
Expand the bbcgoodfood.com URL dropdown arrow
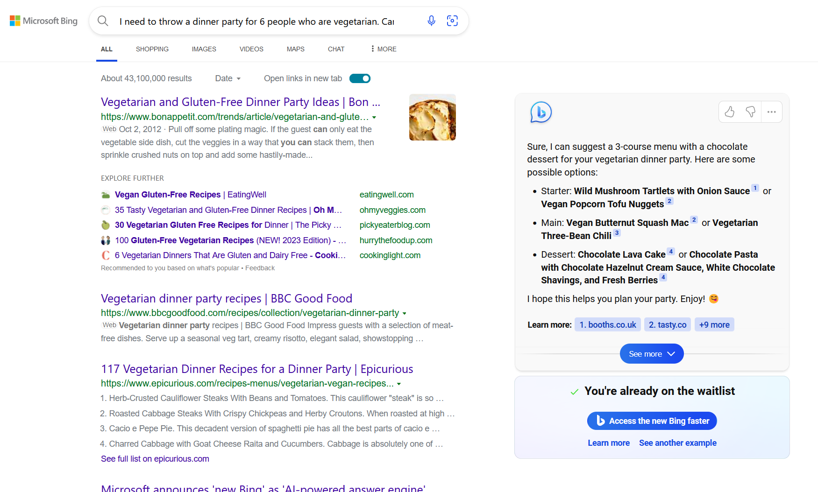[x=405, y=313]
